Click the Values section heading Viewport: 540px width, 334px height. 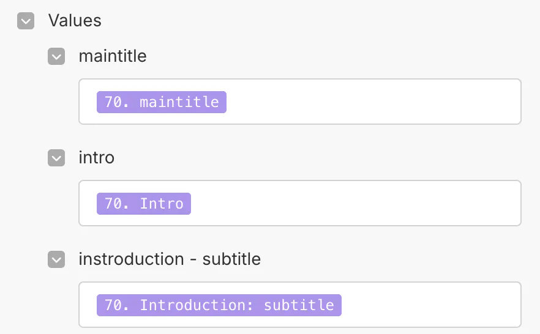coord(75,21)
